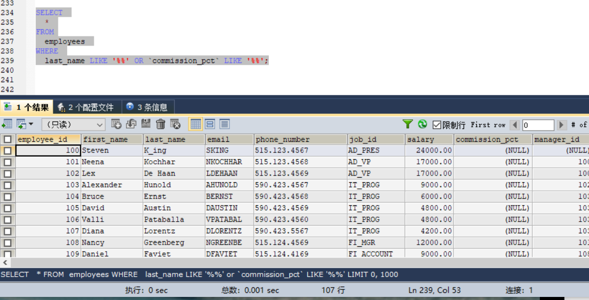Click the export result as CSV icon
Viewport: 589px width, 300px height.
pos(7,124)
